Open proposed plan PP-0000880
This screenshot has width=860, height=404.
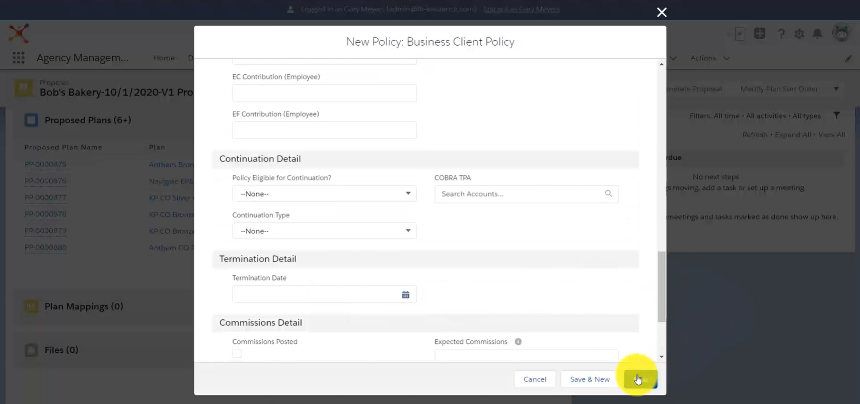pyautogui.click(x=45, y=247)
